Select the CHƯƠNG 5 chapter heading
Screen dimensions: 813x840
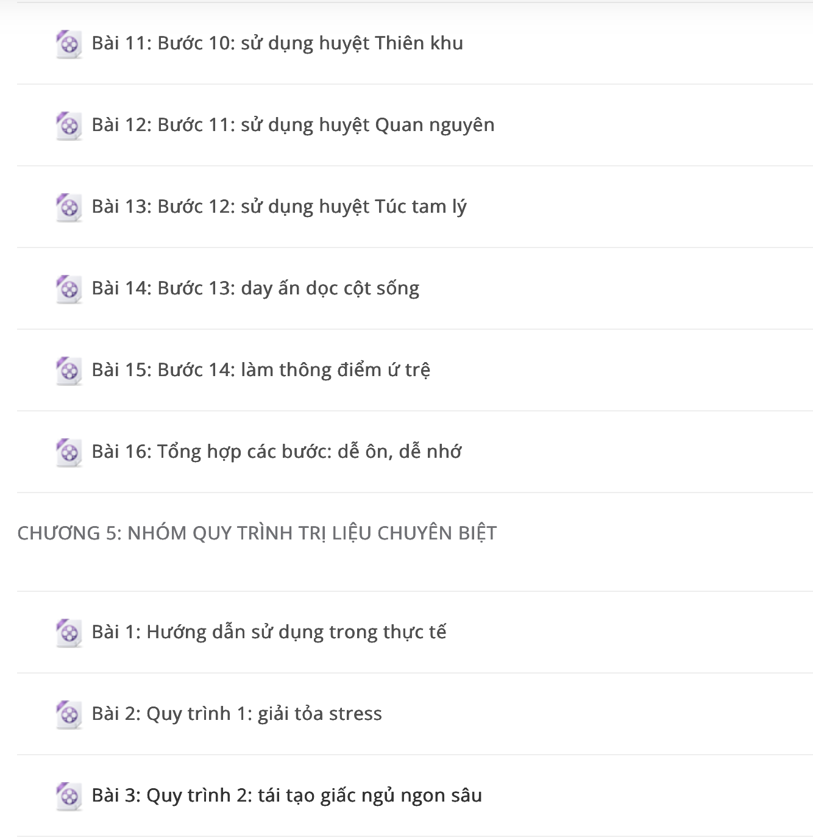point(257,533)
